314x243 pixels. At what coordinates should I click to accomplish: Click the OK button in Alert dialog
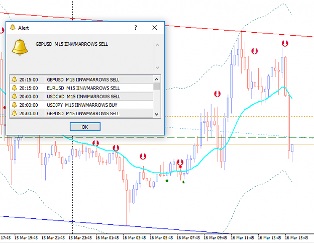(85, 127)
